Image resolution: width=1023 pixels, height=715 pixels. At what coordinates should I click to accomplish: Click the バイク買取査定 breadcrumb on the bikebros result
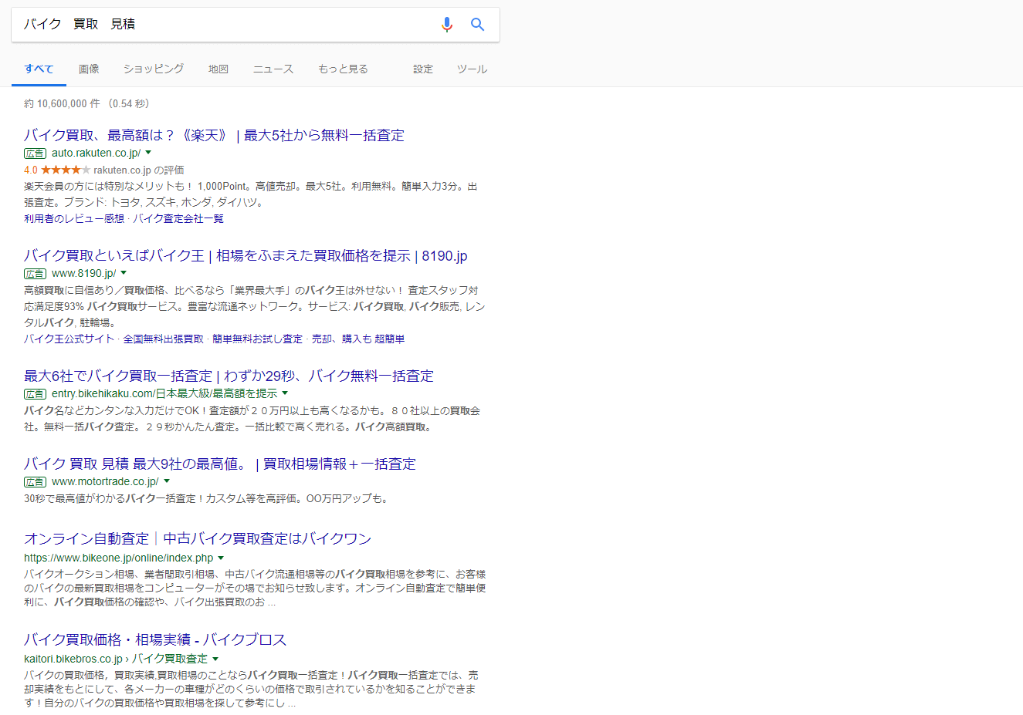pyautogui.click(x=170, y=659)
